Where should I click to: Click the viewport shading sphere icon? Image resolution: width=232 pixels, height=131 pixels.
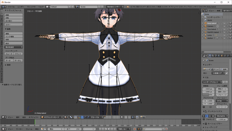pos(66,117)
